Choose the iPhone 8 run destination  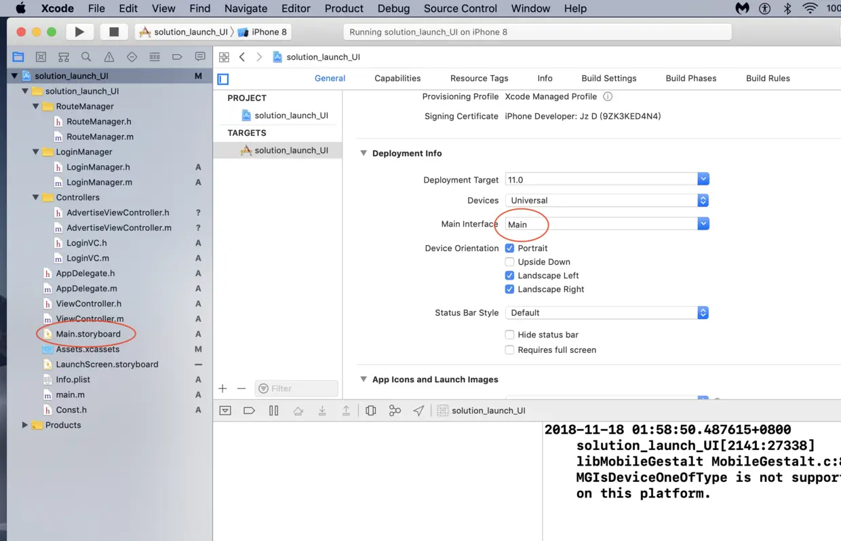pos(262,32)
